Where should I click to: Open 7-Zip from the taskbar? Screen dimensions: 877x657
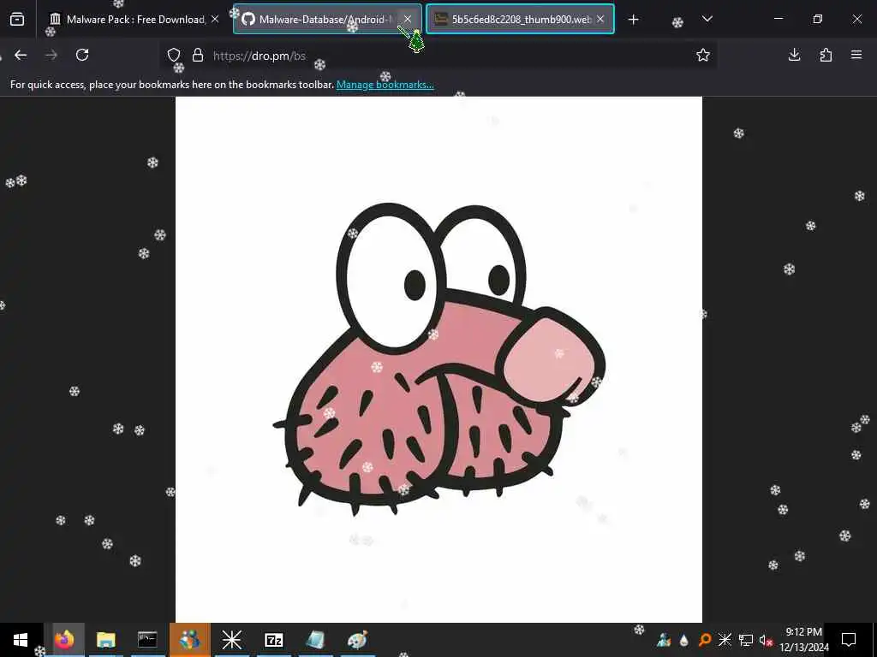click(x=273, y=640)
